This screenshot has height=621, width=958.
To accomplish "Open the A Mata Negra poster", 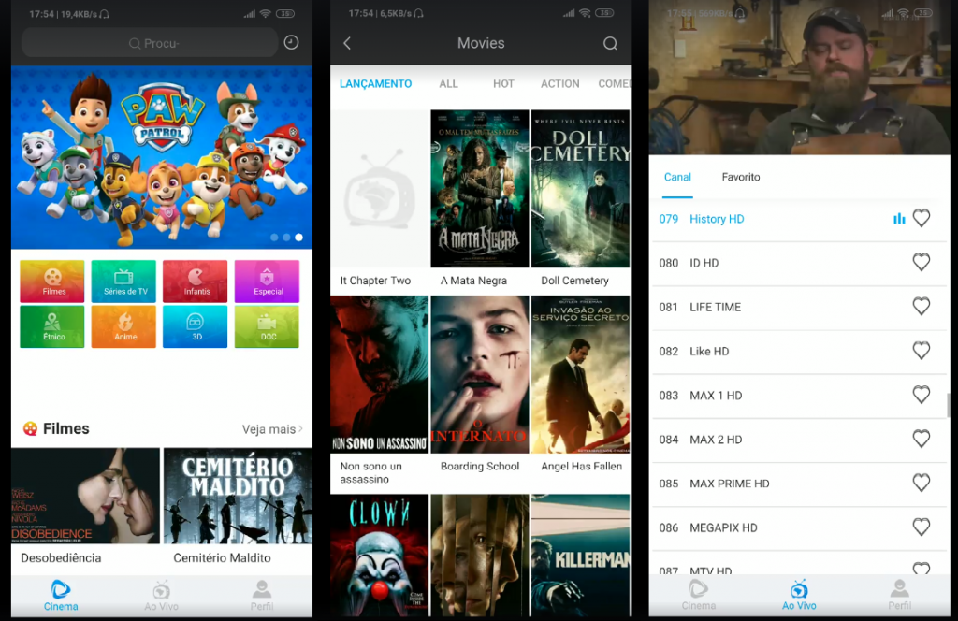I will (x=480, y=189).
